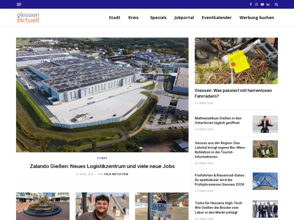Open the Turbo für Hessens High-Tech article
Viewport: 294px width, 220px height.
click(x=219, y=208)
